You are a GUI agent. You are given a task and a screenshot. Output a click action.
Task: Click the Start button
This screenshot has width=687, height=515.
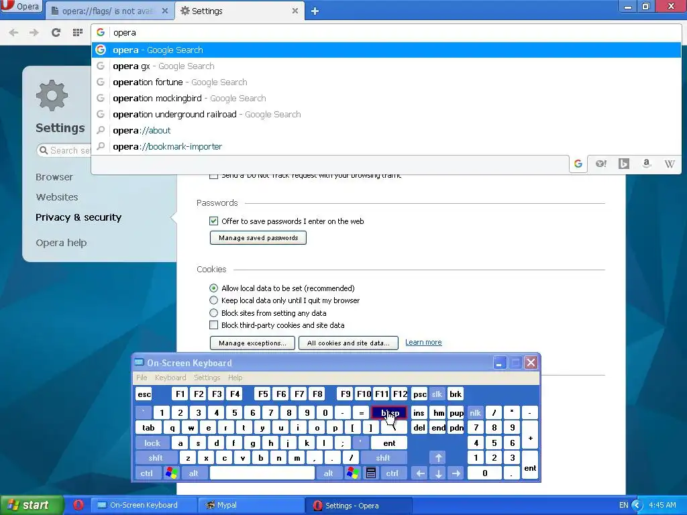32,505
